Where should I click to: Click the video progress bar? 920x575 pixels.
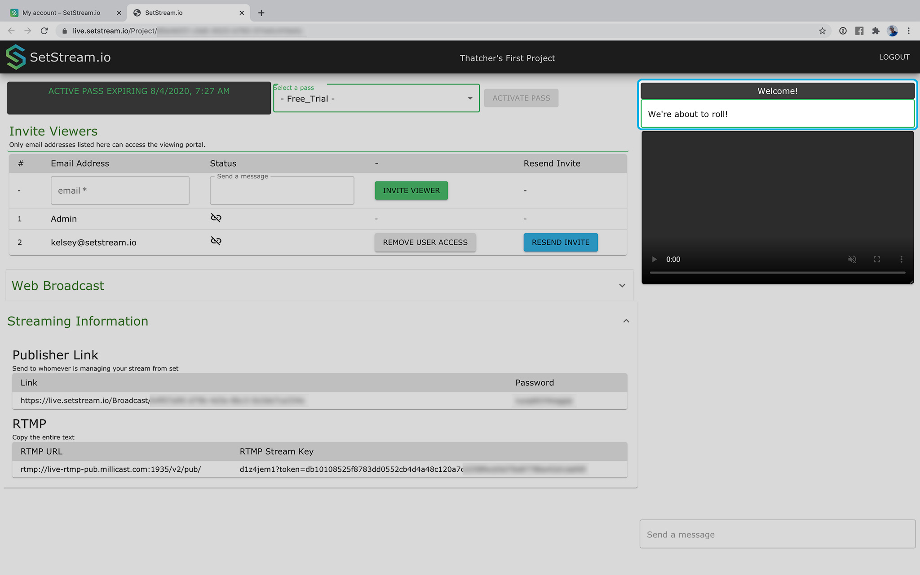[777, 272]
